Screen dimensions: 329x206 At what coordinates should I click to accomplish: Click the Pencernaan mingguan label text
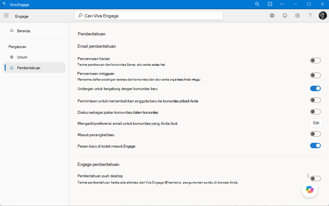(96, 74)
